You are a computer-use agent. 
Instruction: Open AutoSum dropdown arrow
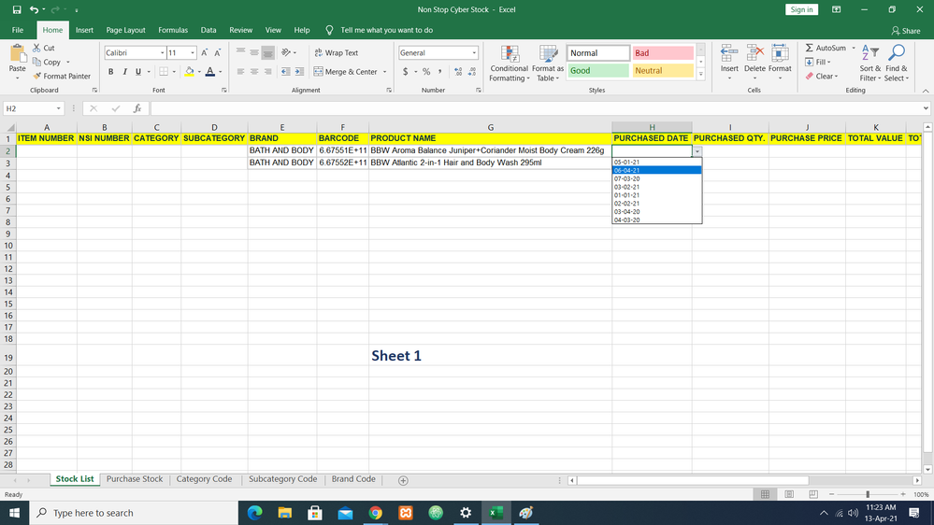[x=854, y=48]
